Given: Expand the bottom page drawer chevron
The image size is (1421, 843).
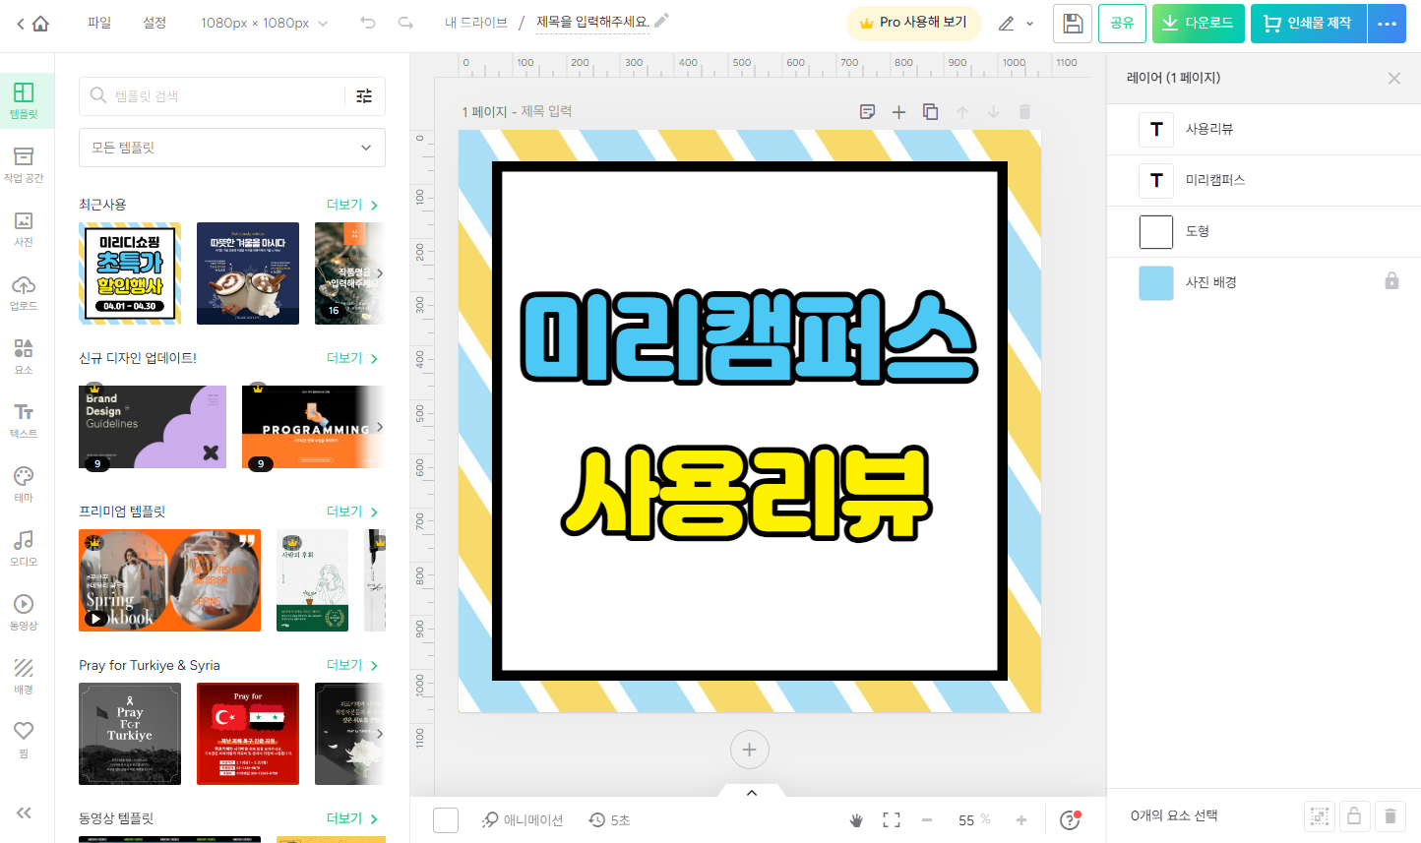Looking at the screenshot, I should point(751,792).
